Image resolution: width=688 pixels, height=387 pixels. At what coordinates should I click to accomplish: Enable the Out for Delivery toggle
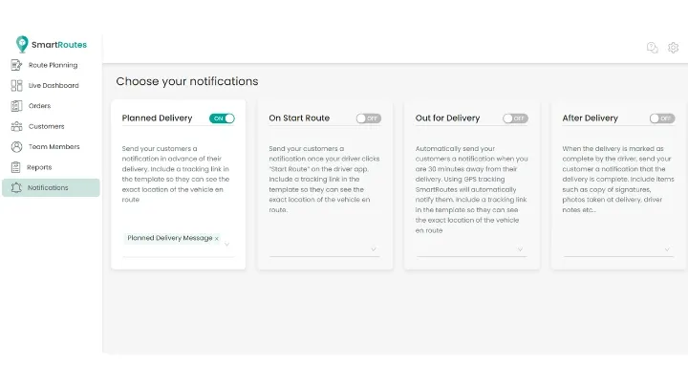coord(515,118)
